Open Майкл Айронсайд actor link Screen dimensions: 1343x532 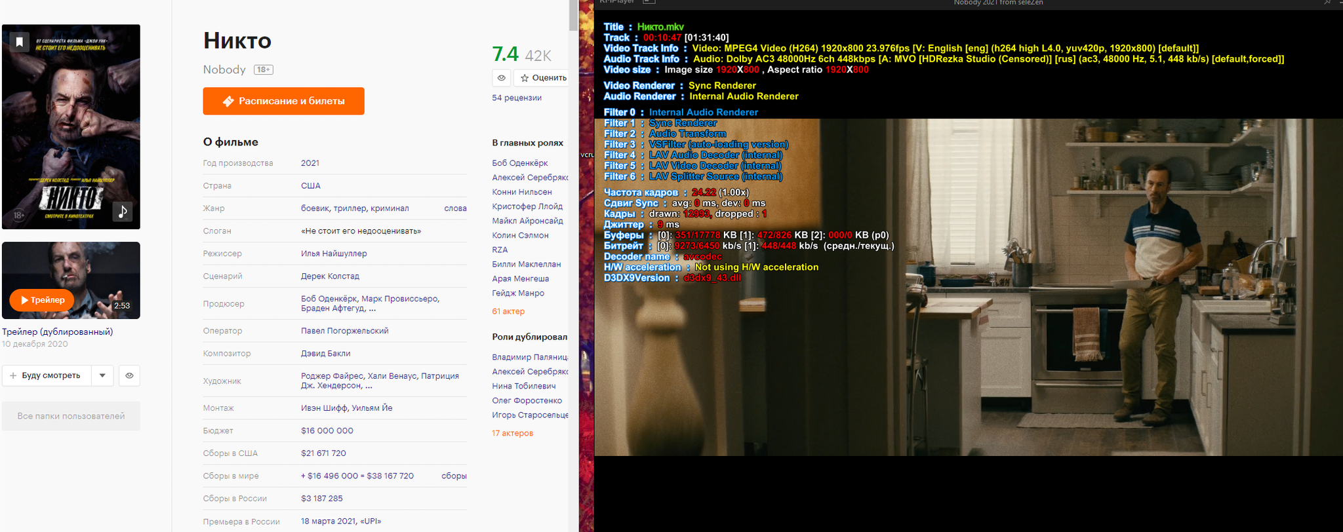click(x=527, y=221)
